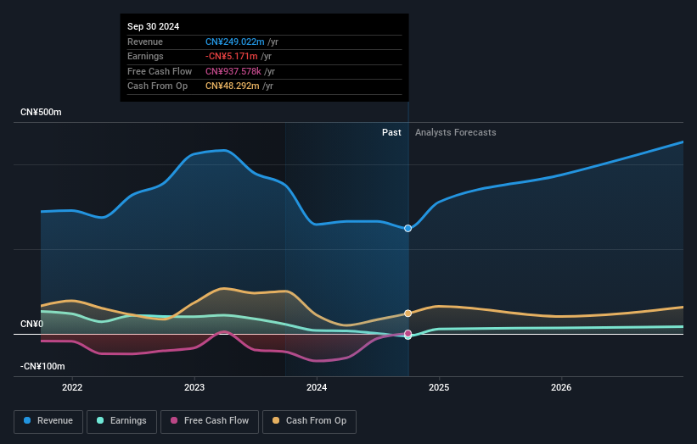This screenshot has width=697, height=444.
Task: Toggle the Free Cash Flow legend button
Action: pos(210,421)
